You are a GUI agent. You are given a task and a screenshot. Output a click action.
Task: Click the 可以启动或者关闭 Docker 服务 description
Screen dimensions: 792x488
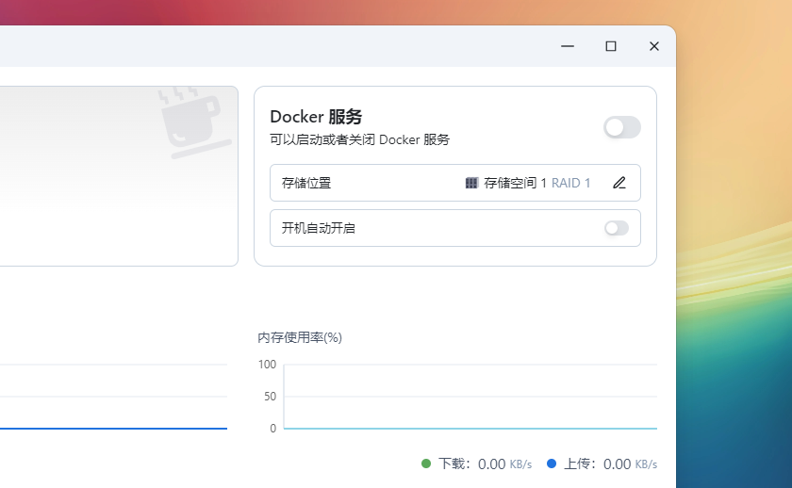[x=359, y=139]
